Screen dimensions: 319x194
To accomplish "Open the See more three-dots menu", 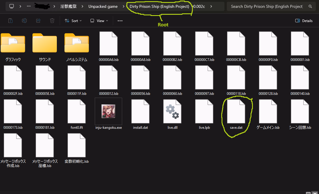I will click(120, 21).
